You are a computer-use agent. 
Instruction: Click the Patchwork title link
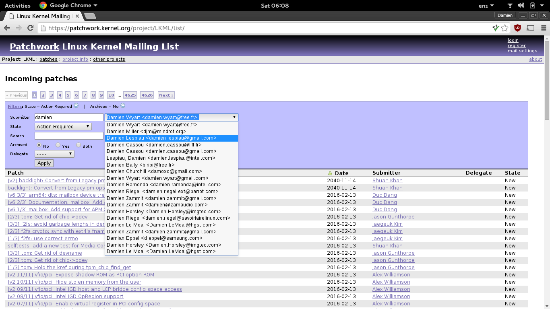point(35,46)
